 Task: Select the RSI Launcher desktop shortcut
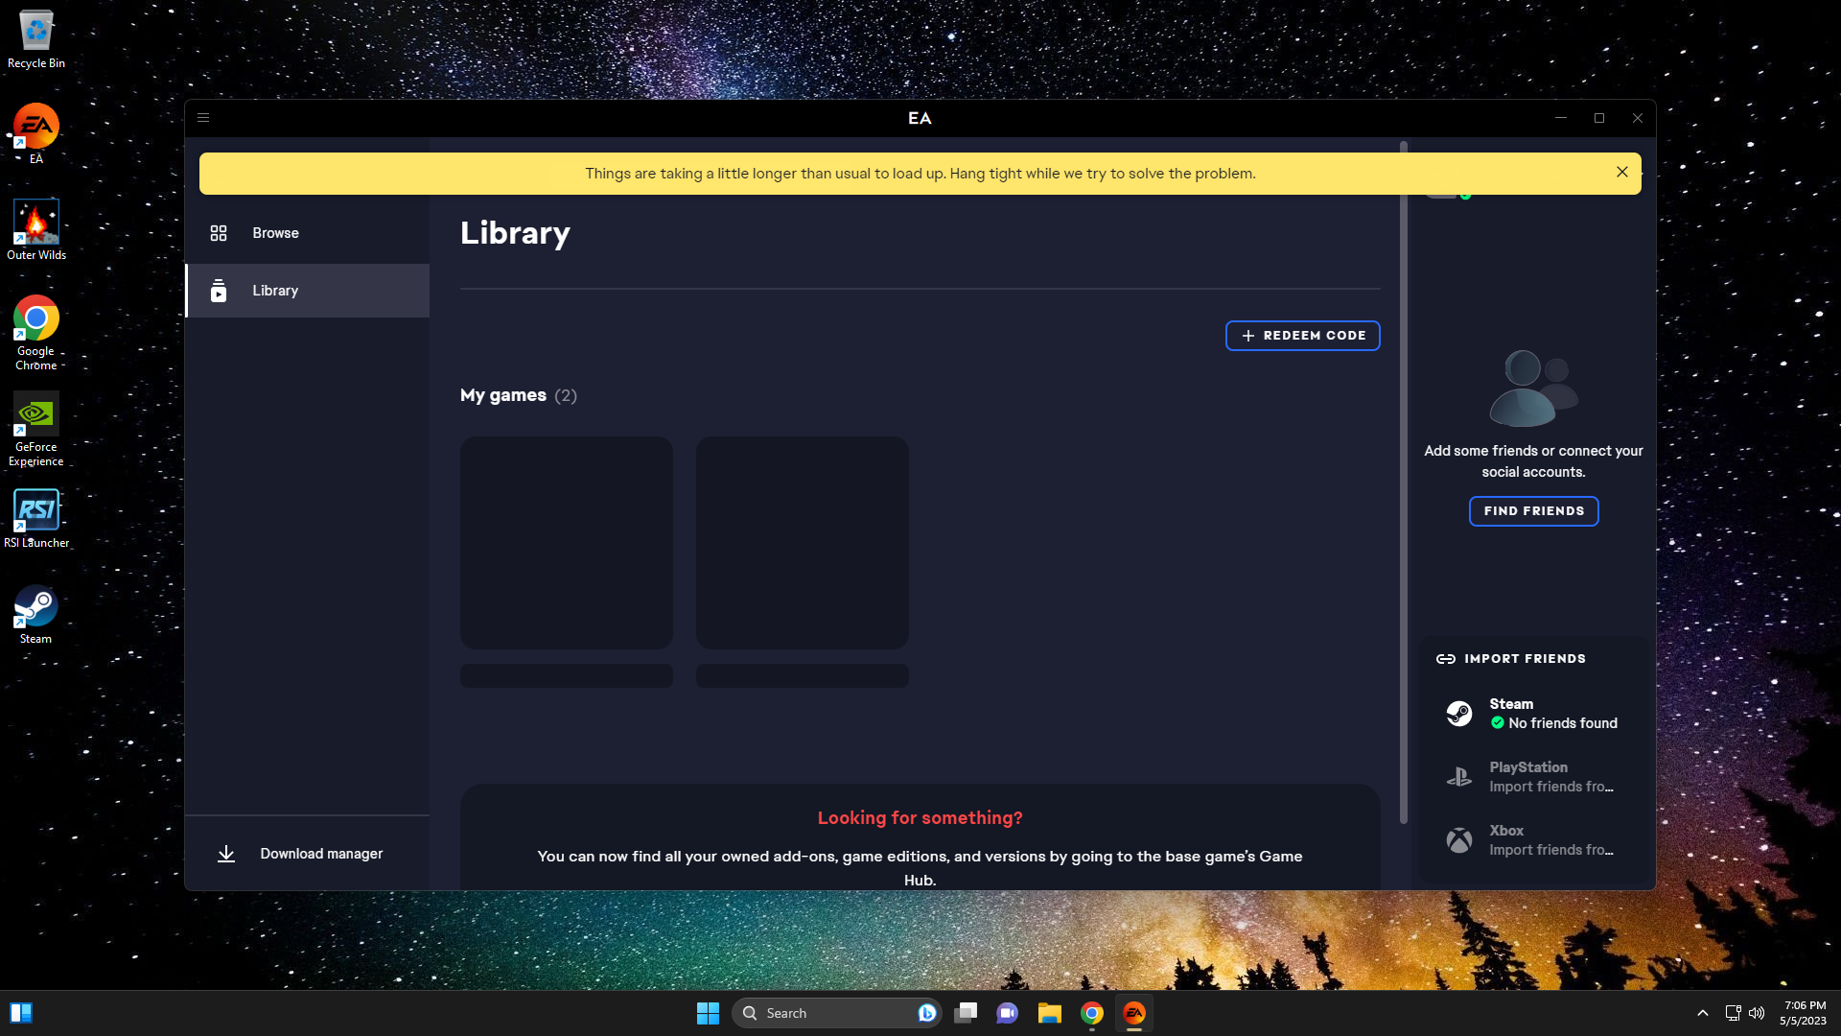pos(36,519)
